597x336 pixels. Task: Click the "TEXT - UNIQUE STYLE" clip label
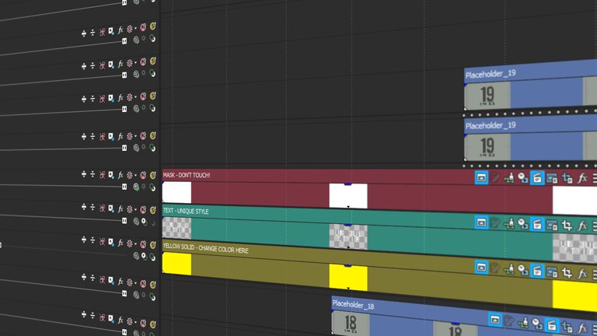[186, 211]
